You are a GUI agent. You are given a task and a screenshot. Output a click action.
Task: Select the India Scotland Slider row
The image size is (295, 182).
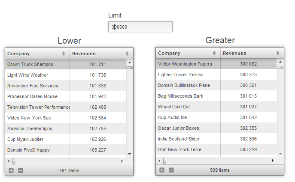(x=188, y=139)
